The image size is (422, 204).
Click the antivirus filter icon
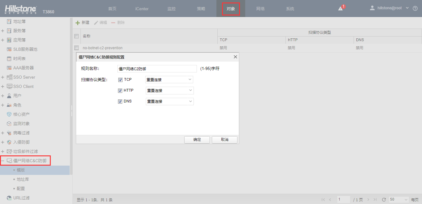[x=9, y=133]
